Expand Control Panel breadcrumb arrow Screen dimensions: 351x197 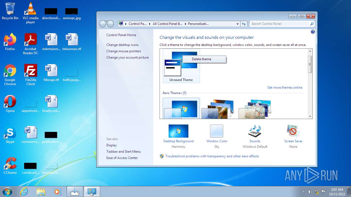click(150, 24)
